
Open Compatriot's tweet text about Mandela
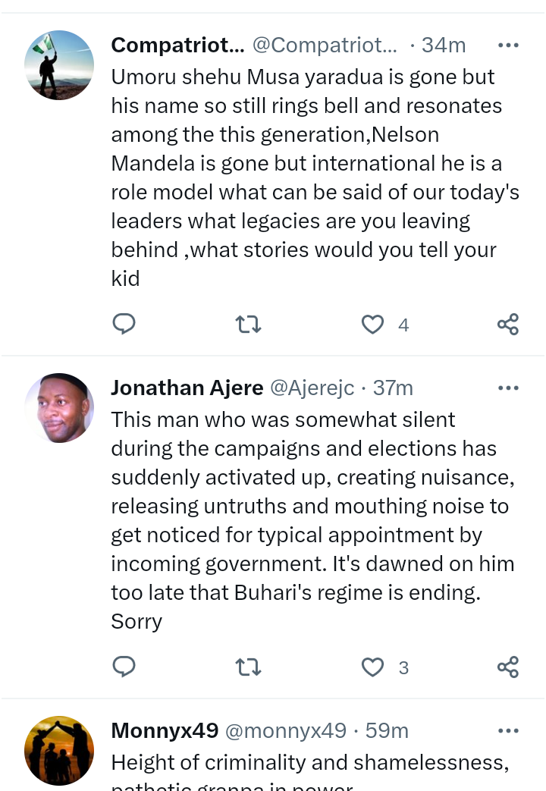(315, 177)
